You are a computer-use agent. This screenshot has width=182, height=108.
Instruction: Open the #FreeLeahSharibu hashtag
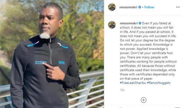point(133,83)
